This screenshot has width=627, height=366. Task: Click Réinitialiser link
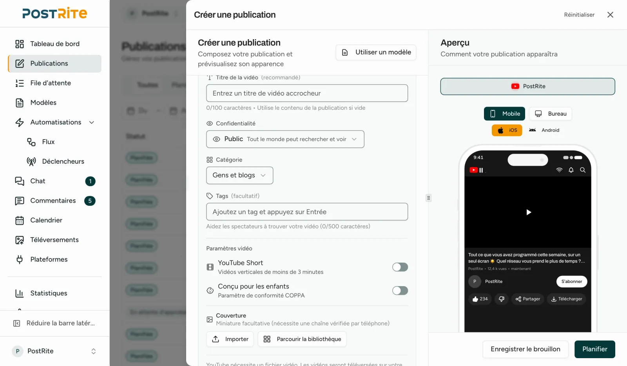click(579, 15)
